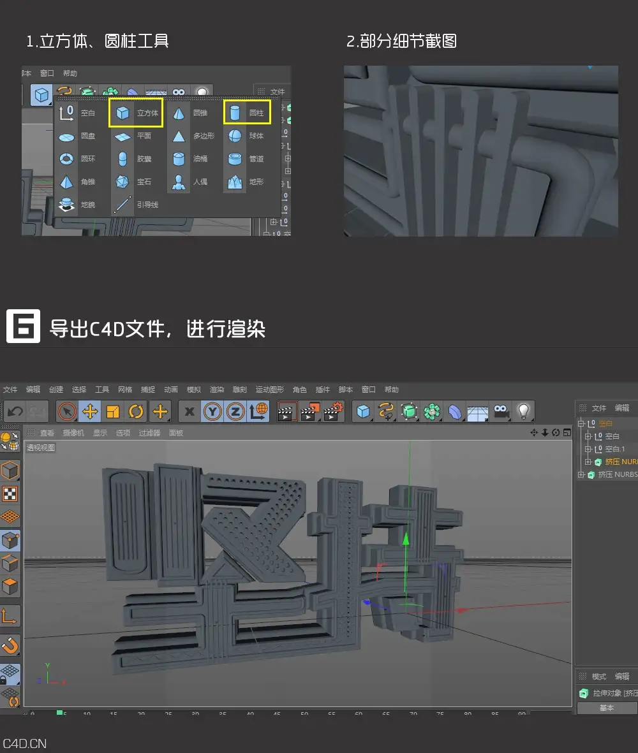Open viewport 显示 menu
638x753 pixels.
coord(100,433)
